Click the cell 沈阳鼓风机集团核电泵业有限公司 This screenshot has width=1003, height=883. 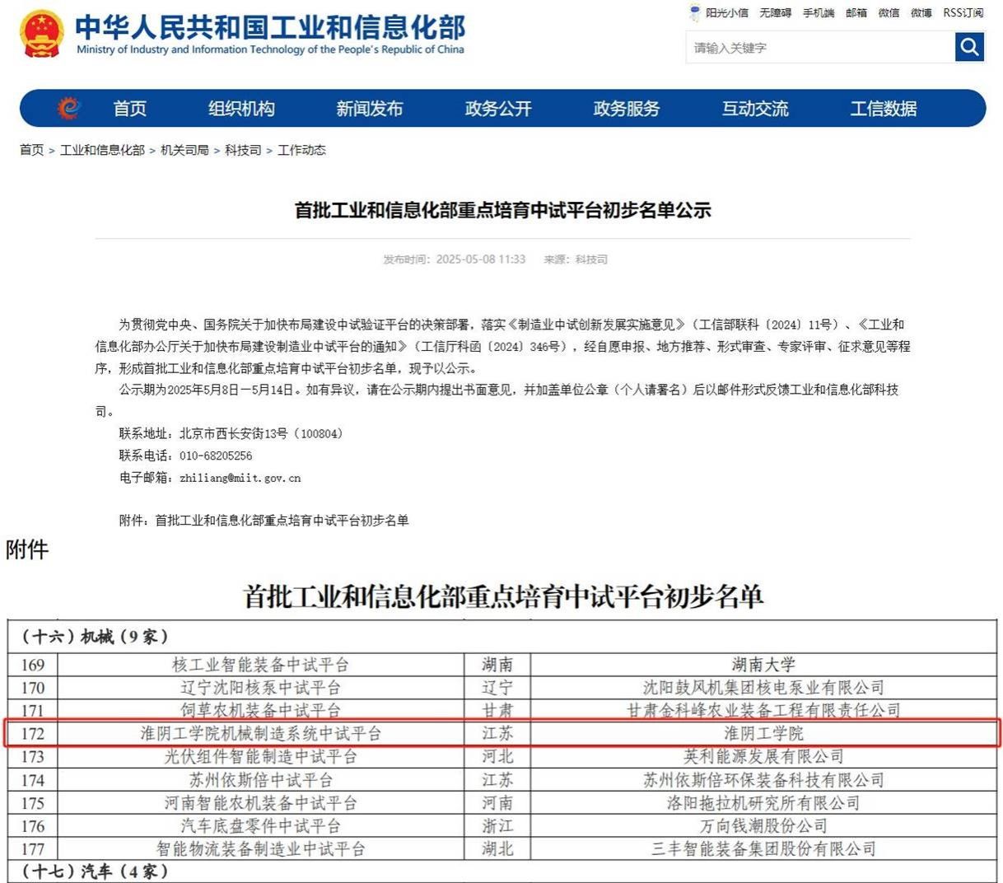tap(763, 688)
